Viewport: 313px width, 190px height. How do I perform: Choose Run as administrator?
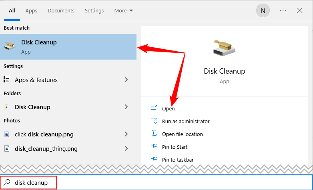coord(186,121)
